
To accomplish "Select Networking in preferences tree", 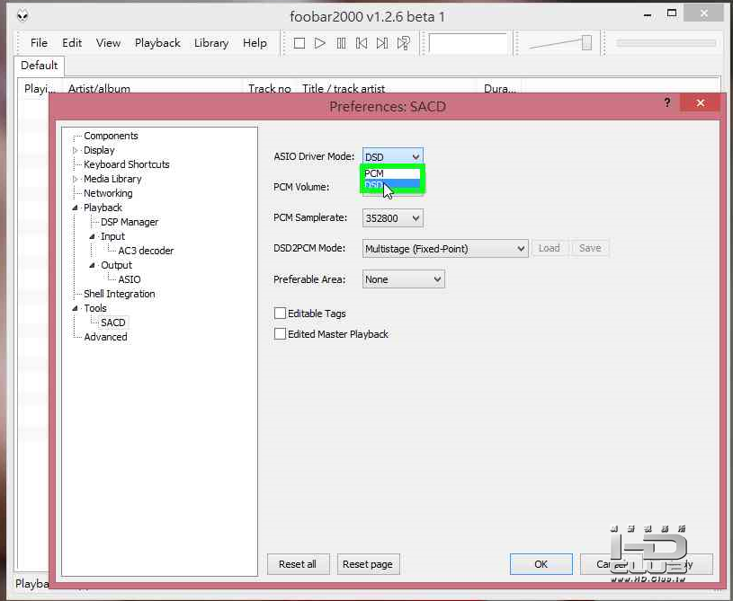I will (x=108, y=193).
